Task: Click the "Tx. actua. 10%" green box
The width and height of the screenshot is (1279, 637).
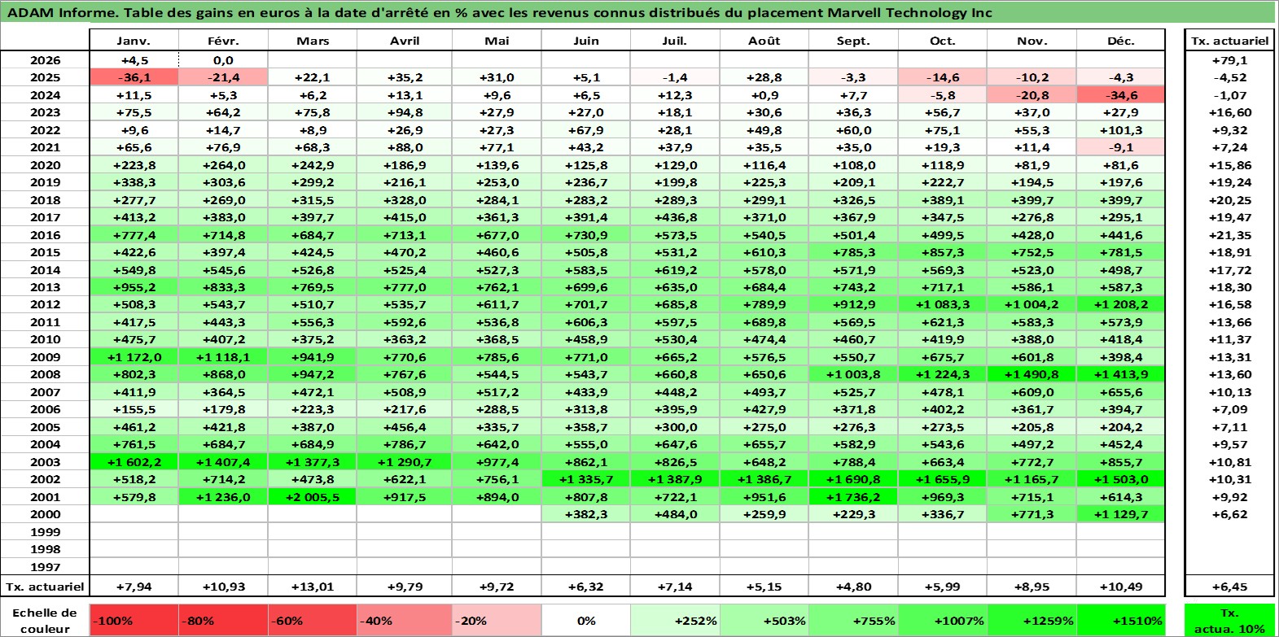Action: [x=1229, y=620]
